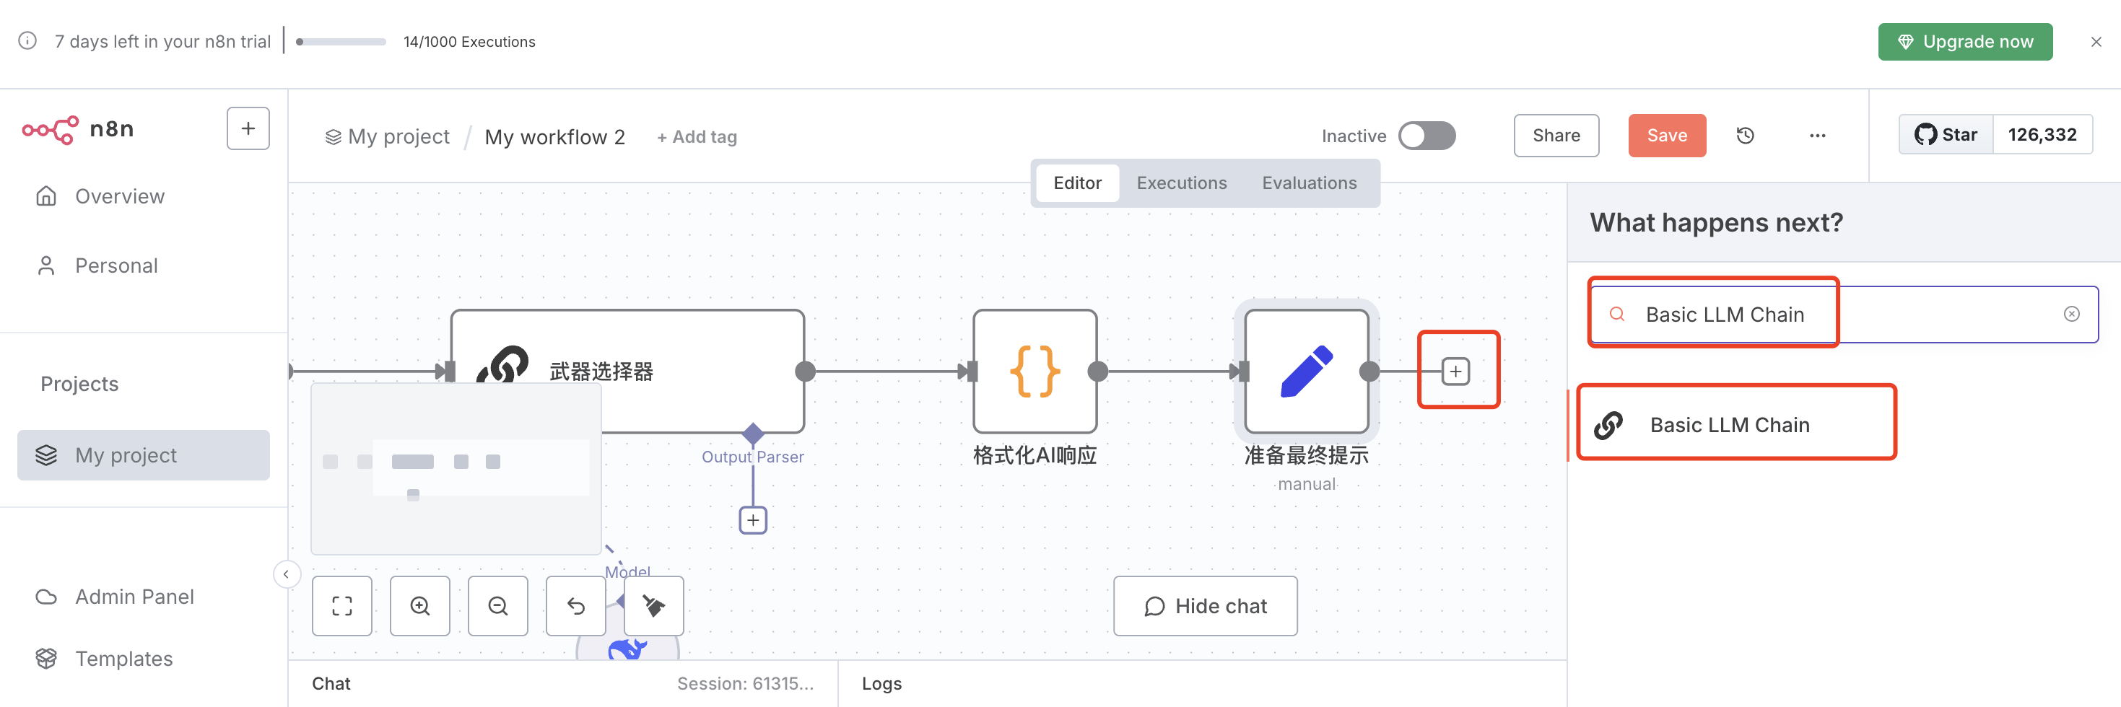Click the Projects heading
The image size is (2121, 707).
click(80, 384)
